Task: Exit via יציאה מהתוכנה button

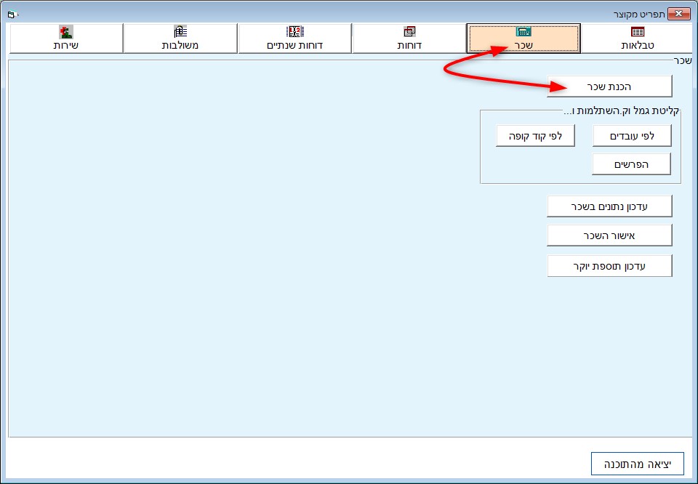Action: (x=638, y=464)
